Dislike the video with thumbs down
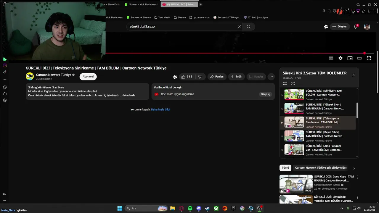The width and height of the screenshot is (379, 213). point(200,77)
